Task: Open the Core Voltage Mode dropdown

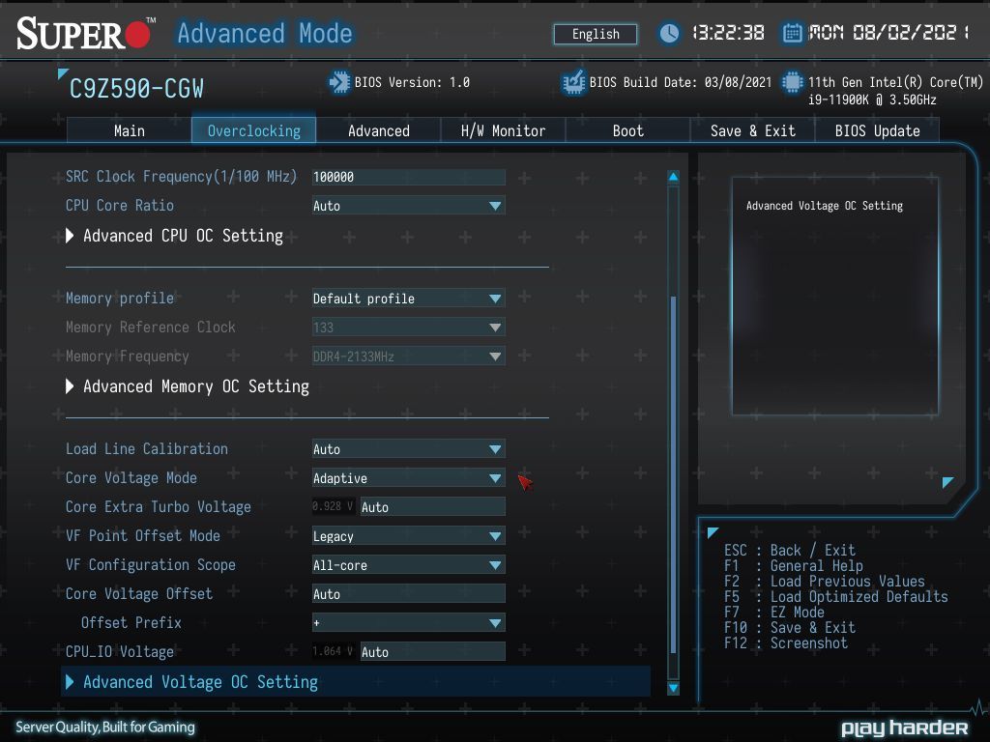Action: pos(409,478)
